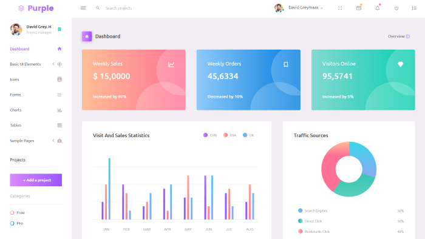Click the Add a project button
Screen dimensions: 425x239
click(36, 180)
